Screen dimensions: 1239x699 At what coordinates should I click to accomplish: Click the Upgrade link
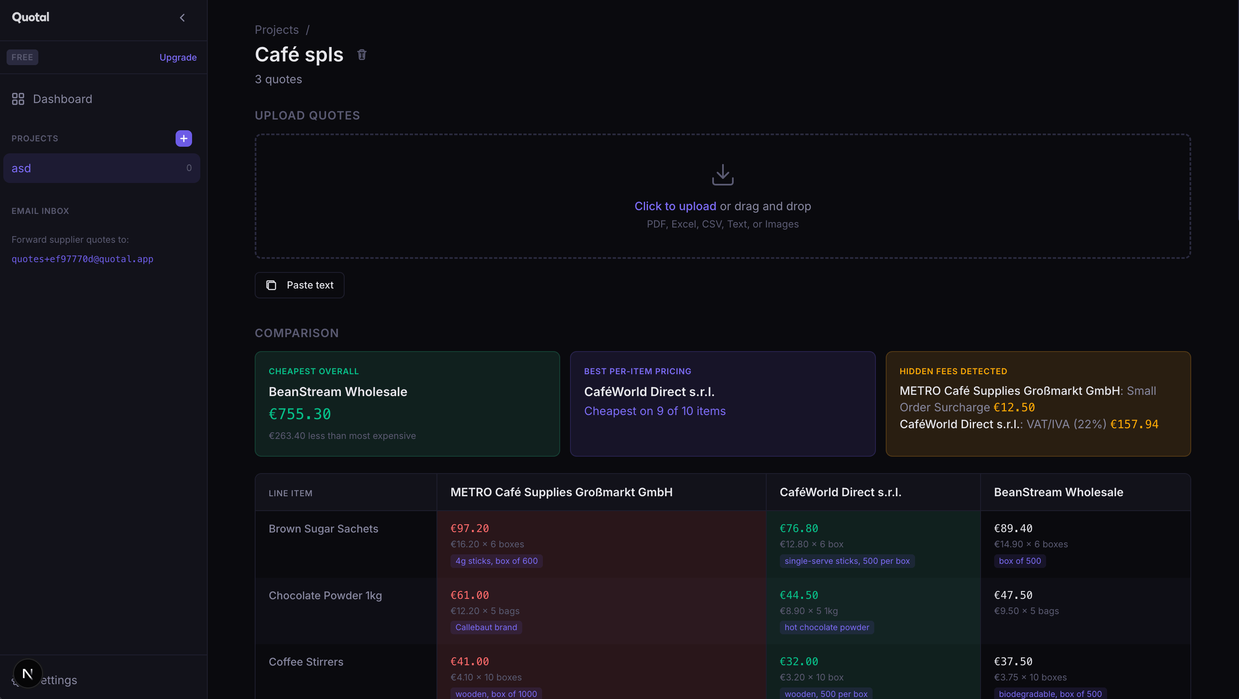178,57
